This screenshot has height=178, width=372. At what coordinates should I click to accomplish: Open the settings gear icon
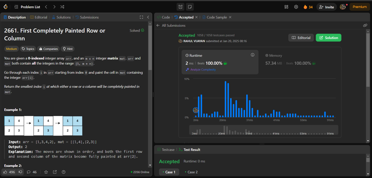pyautogui.click(x=296, y=7)
